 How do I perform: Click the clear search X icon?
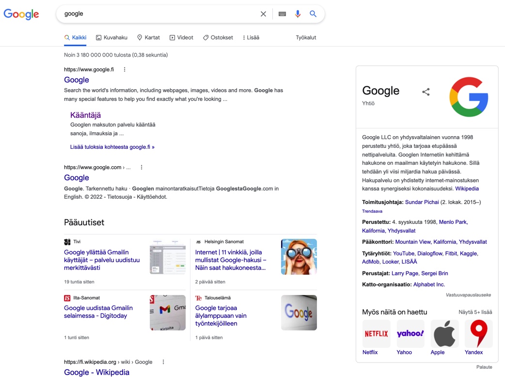263,14
